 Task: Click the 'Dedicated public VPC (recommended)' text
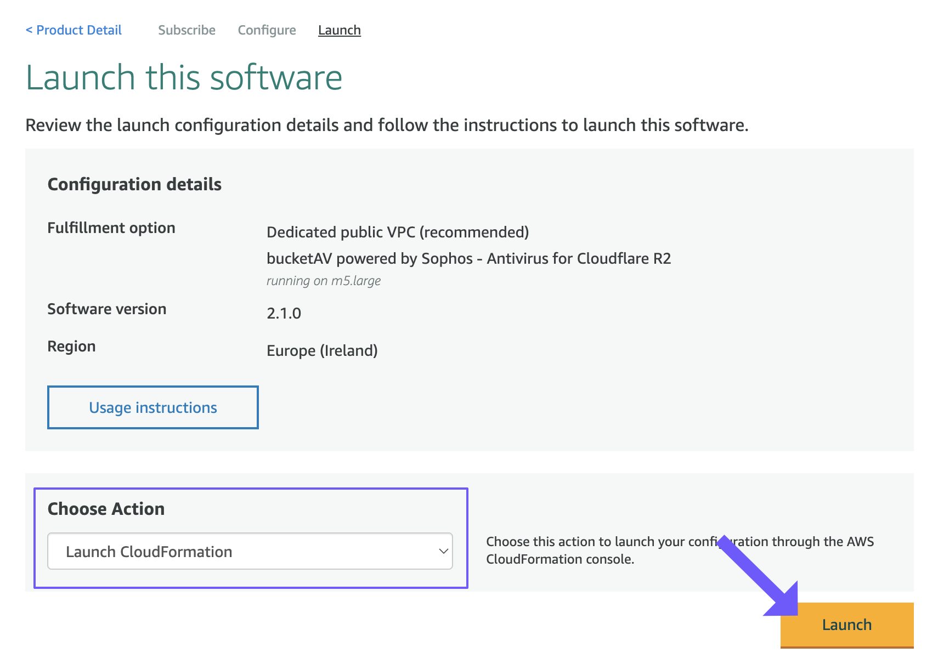coord(398,232)
